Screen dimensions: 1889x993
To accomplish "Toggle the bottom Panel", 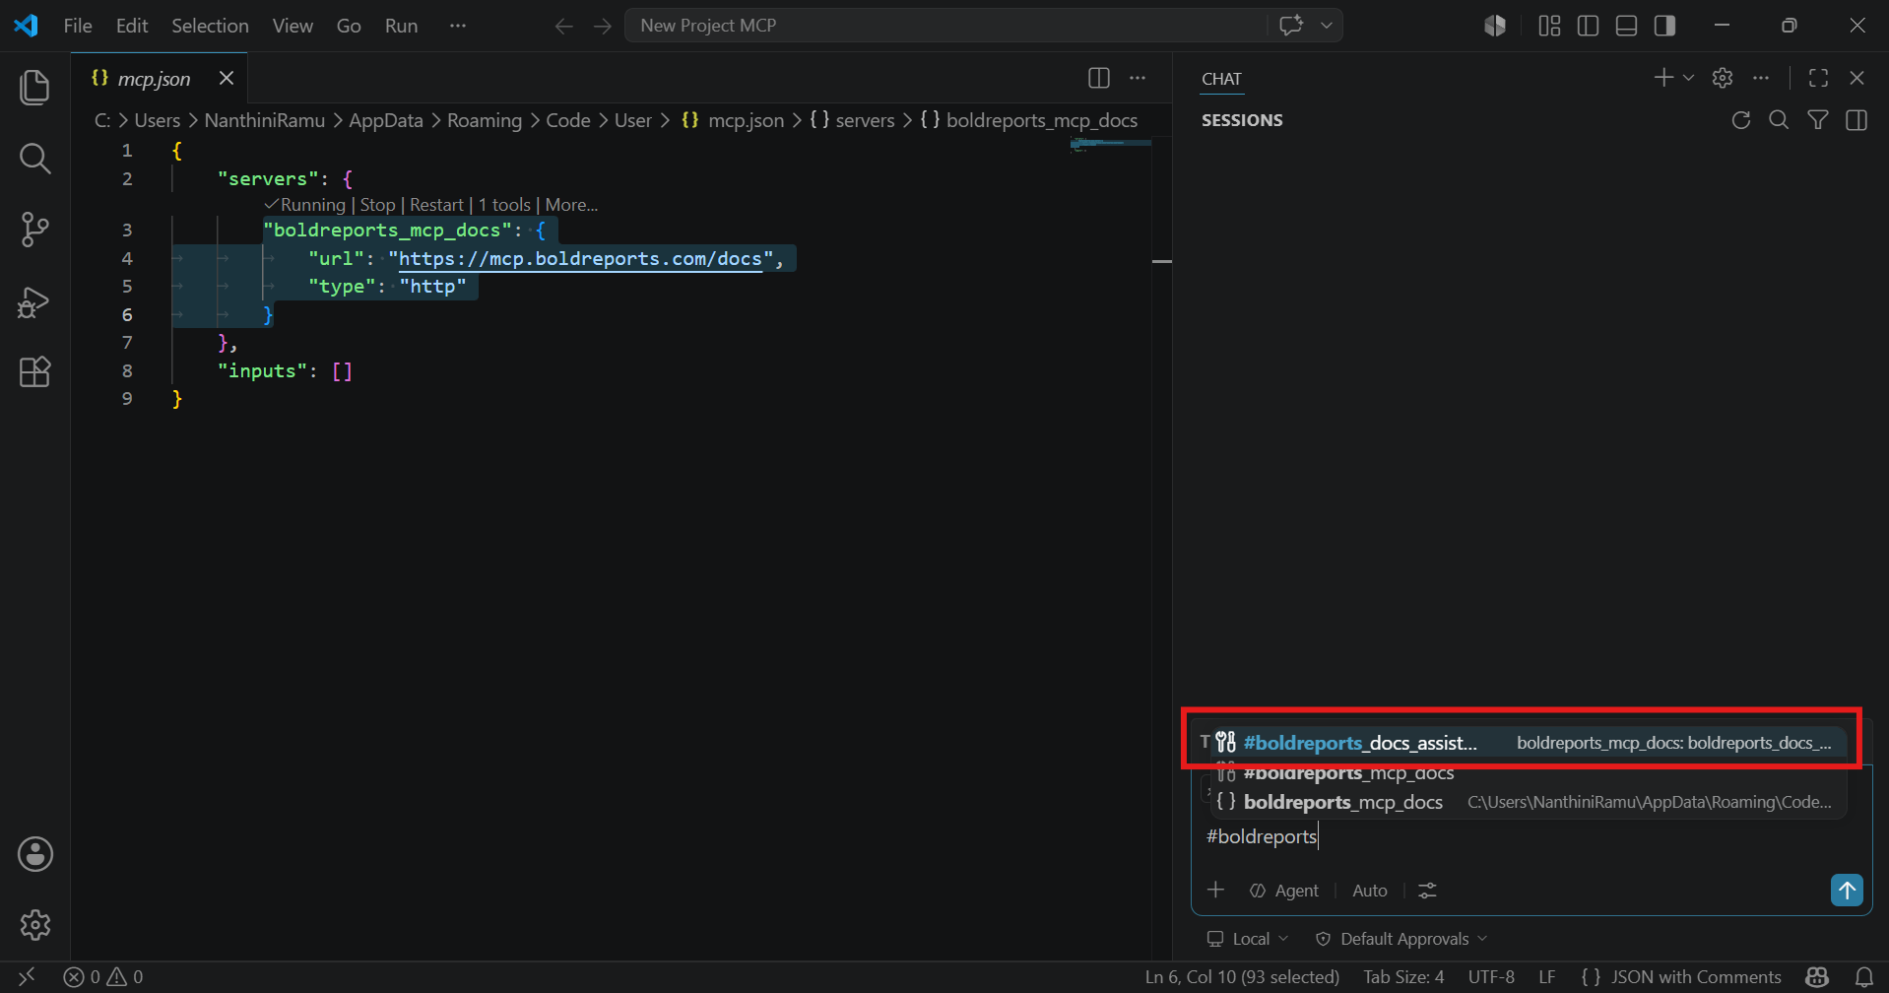I will 1627,26.
